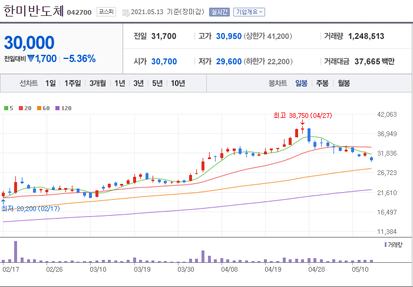Image resolution: width=413 pixels, height=287 pixels.
Task: Click the low price 29,600
Action: point(229,61)
